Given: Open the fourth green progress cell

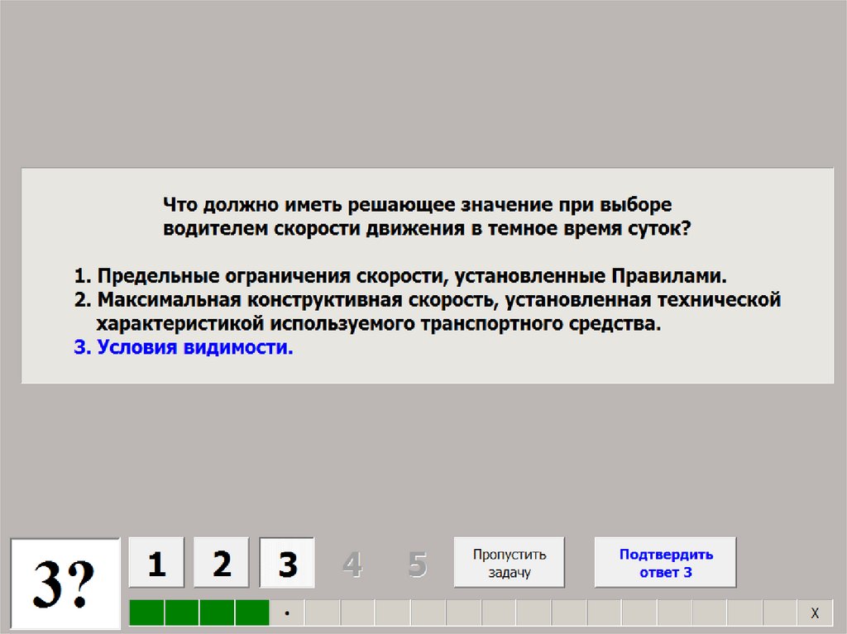Looking at the screenshot, I should click(252, 613).
